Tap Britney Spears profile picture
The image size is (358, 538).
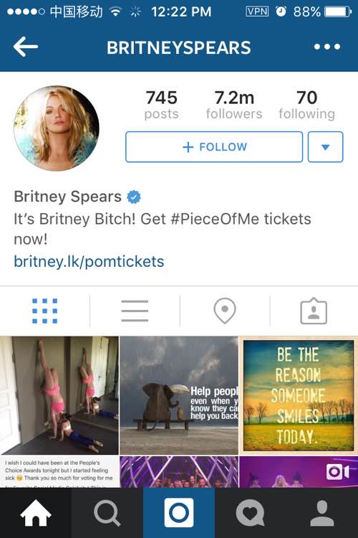pos(57,128)
